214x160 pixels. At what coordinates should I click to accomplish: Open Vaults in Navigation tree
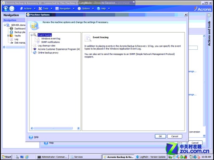click(x=18, y=36)
